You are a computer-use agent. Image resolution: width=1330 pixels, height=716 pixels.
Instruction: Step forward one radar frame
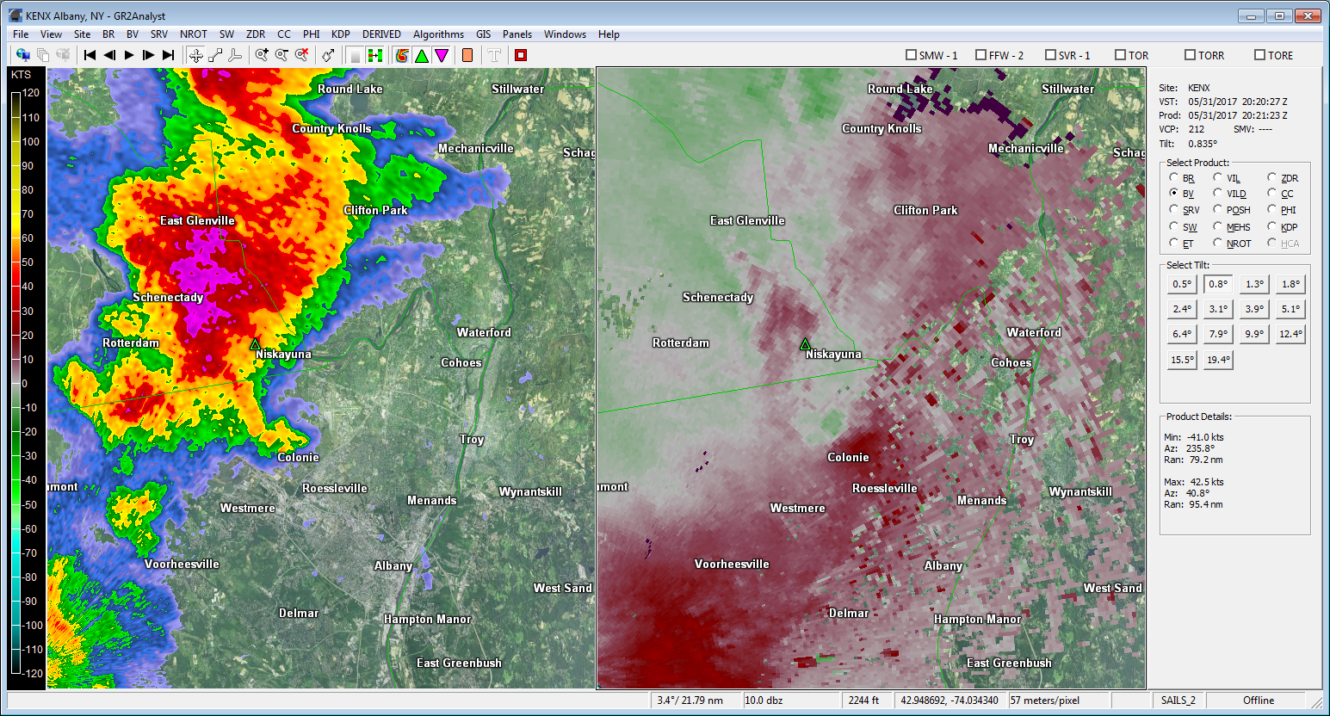[149, 55]
